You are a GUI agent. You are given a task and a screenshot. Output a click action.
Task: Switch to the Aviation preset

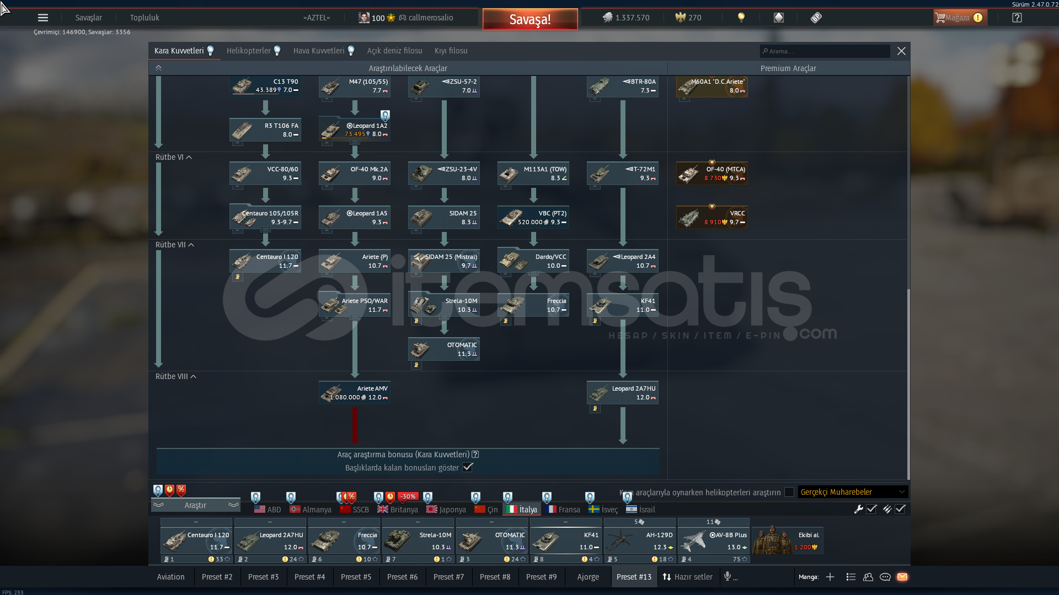171,577
